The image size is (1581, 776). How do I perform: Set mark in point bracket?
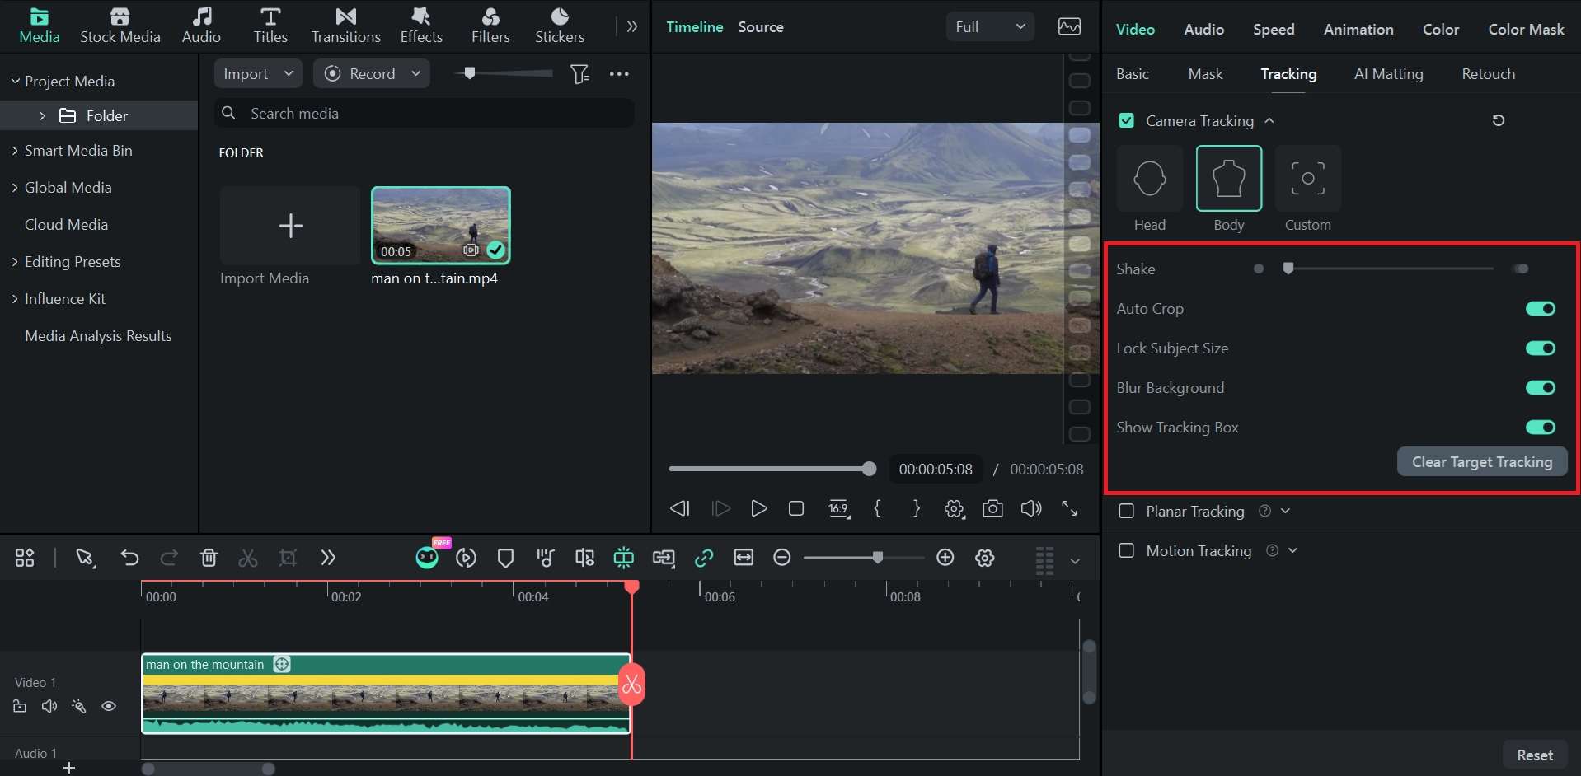tap(878, 508)
